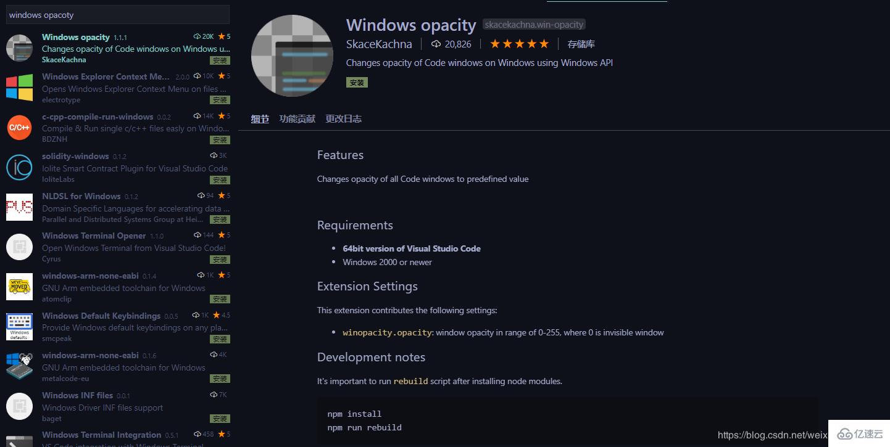Image resolution: width=890 pixels, height=447 pixels.
Task: Click the Windows Terminal Opener icon
Action: click(x=19, y=247)
